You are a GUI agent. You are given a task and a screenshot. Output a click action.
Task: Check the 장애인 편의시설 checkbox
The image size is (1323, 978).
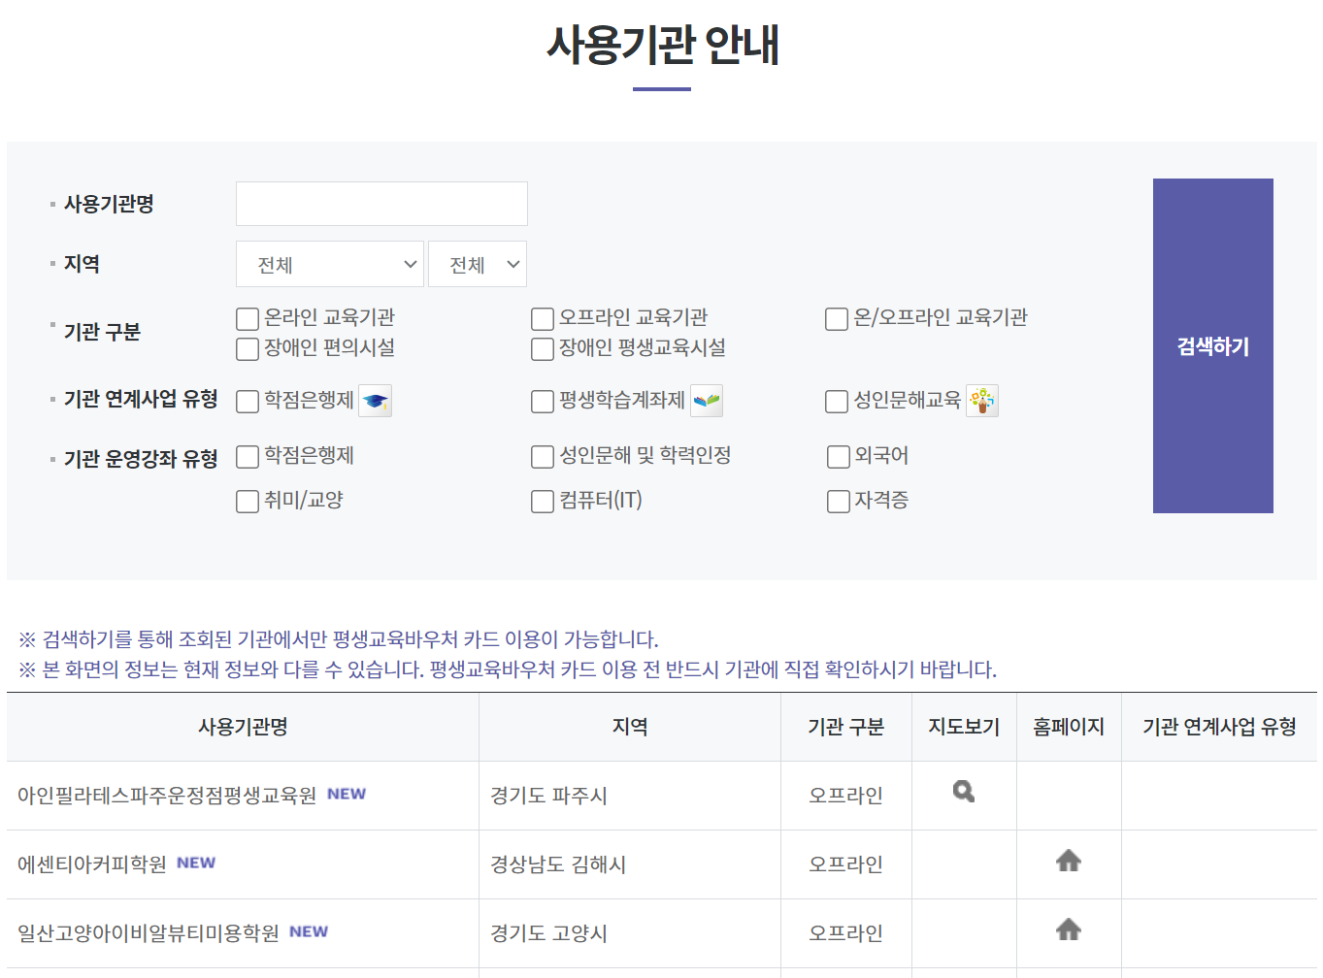248,348
